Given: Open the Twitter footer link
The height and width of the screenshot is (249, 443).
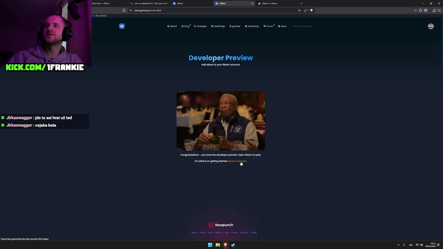Looking at the screenshot, I should click(254, 233).
